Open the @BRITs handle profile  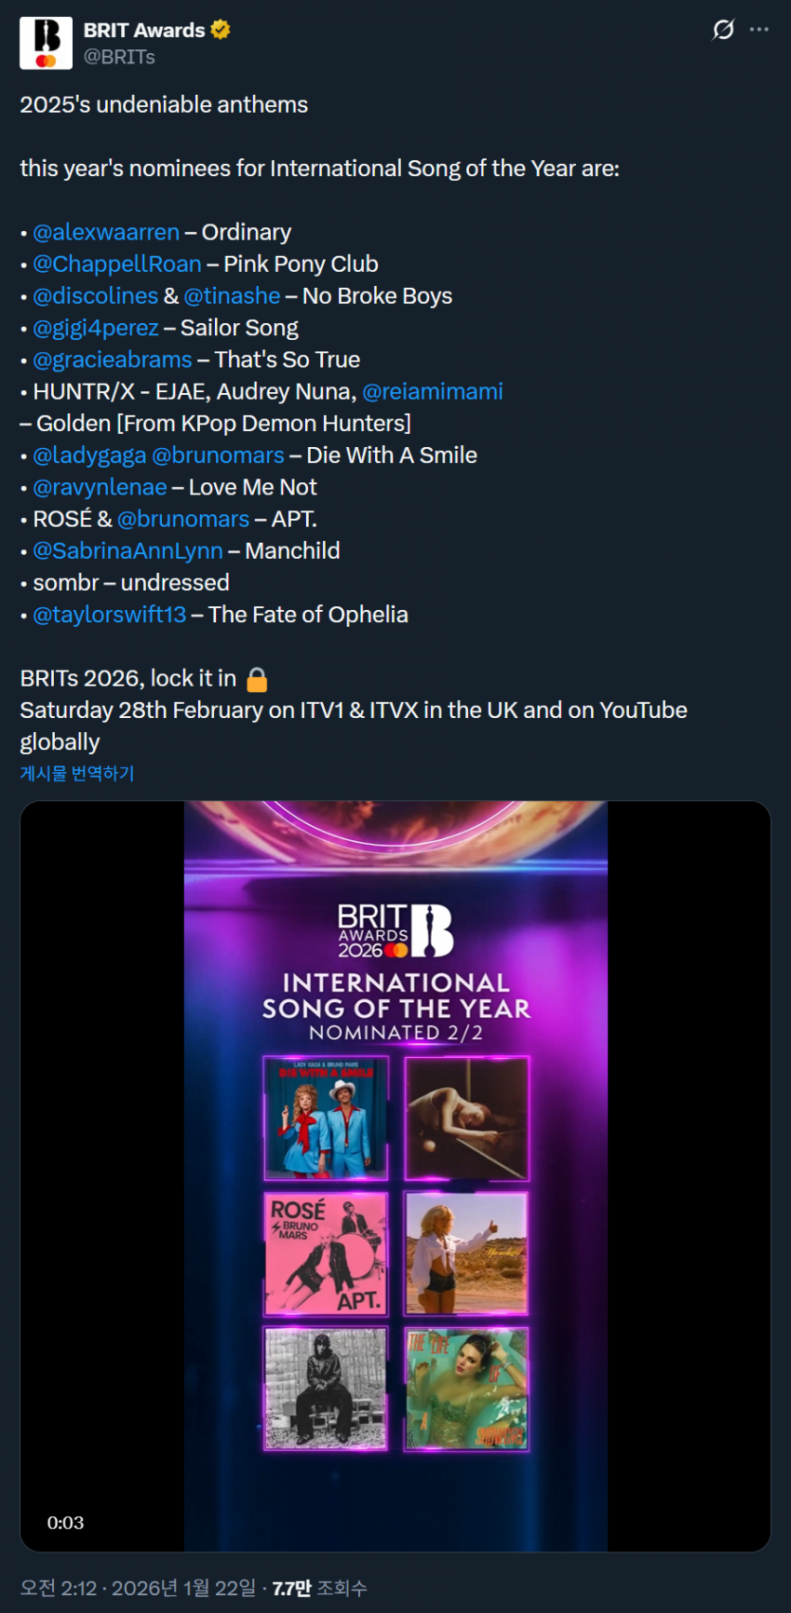[x=119, y=57]
